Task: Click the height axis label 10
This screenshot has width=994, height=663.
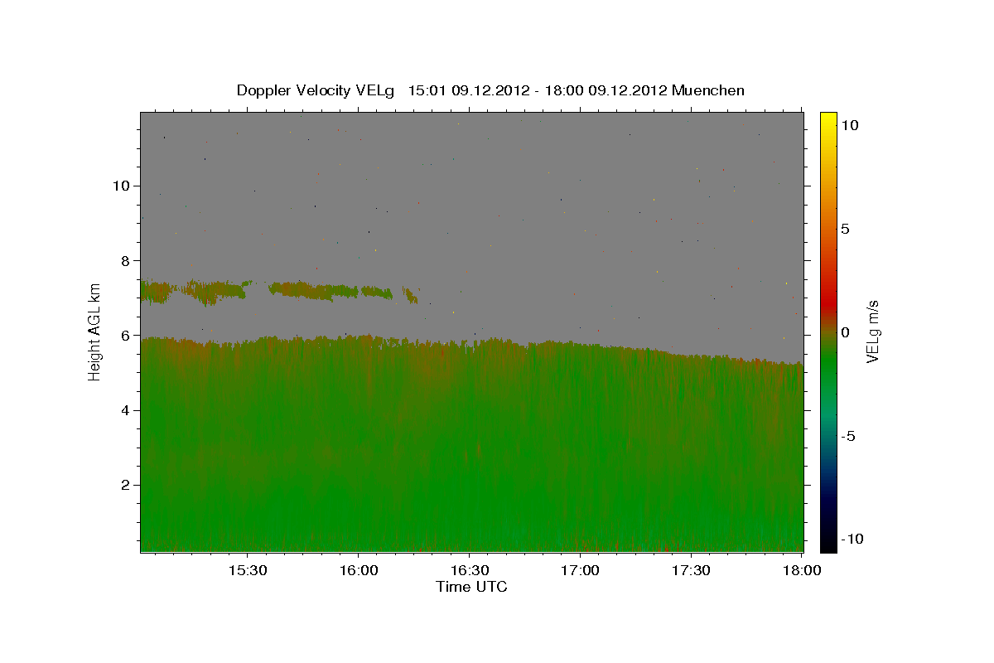Action: tap(120, 186)
